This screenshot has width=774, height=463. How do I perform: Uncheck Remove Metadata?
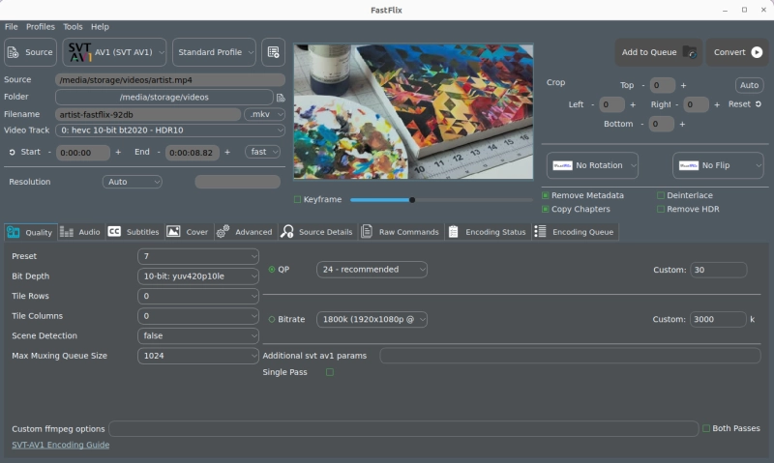[x=546, y=195]
